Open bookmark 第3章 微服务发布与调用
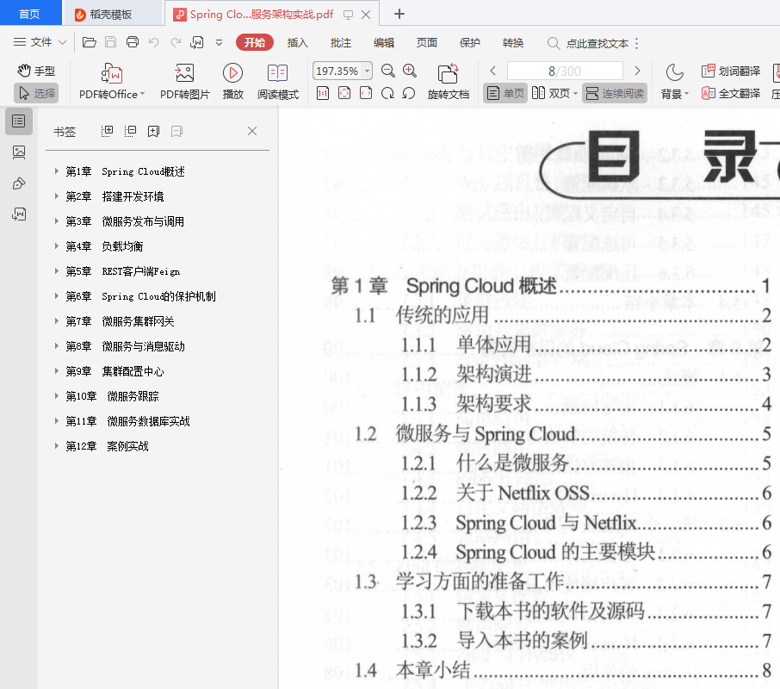 click(x=125, y=221)
